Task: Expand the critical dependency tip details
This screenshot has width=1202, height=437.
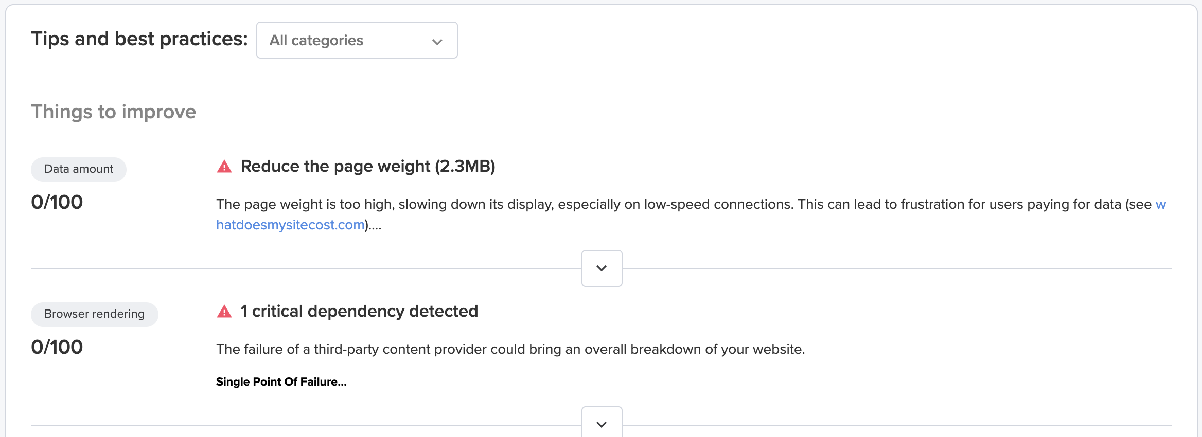Action: (x=602, y=423)
